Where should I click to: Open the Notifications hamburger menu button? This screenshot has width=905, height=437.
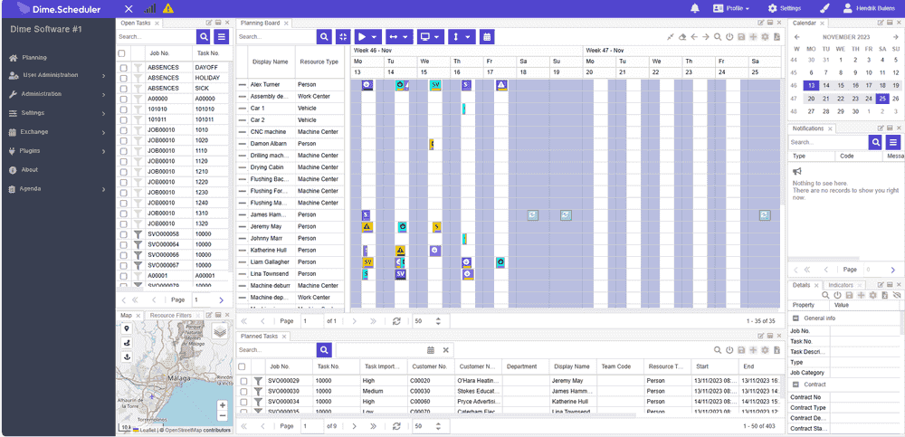point(893,142)
